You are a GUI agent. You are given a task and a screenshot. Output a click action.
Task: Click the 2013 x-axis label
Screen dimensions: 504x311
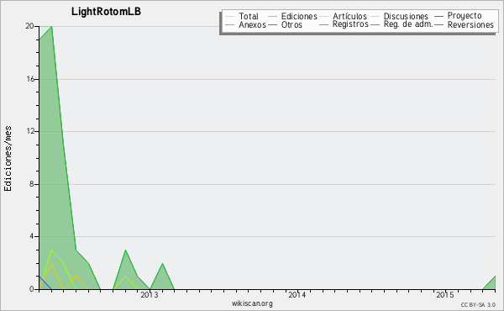coord(150,295)
